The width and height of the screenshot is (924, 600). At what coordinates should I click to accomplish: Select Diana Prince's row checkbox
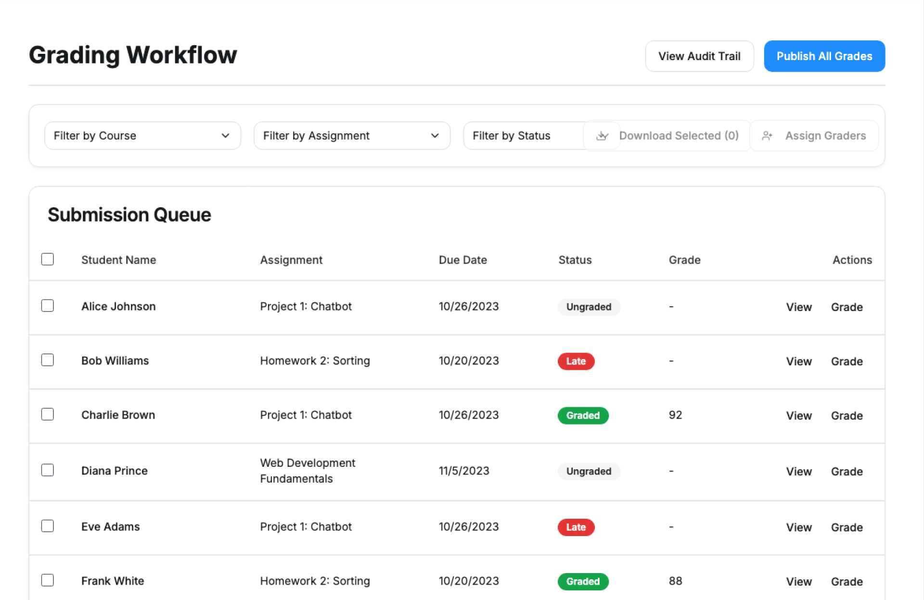point(48,470)
